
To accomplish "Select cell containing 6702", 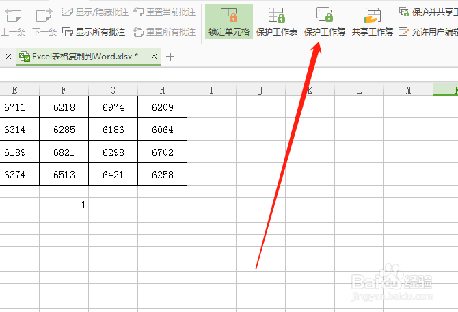I will pos(163,152).
